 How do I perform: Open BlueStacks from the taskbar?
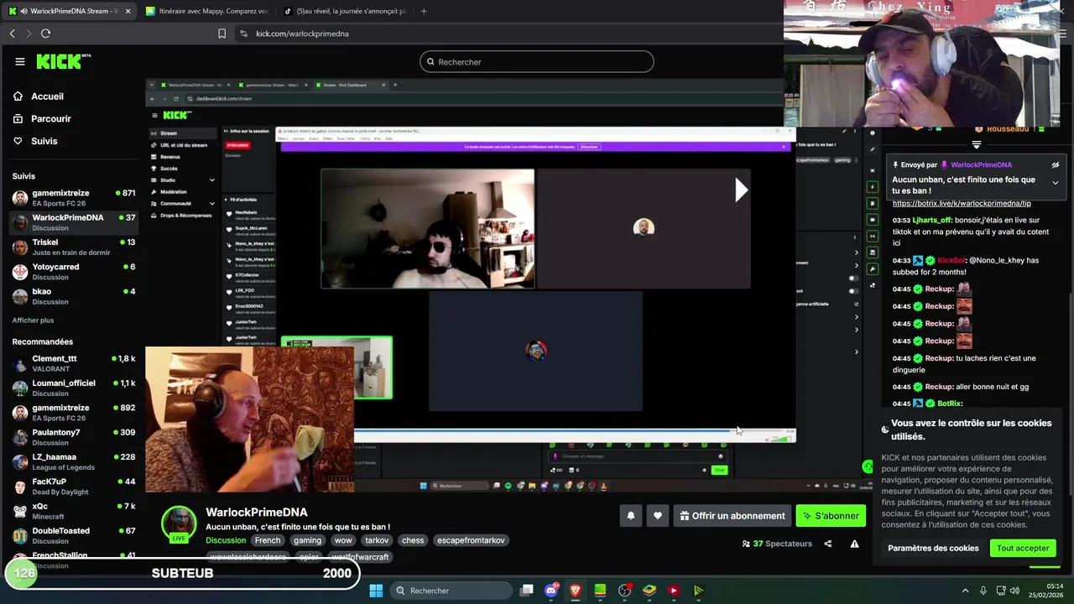[x=649, y=591]
